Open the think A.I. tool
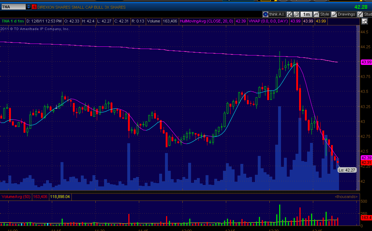372x231 pixels. point(273,14)
